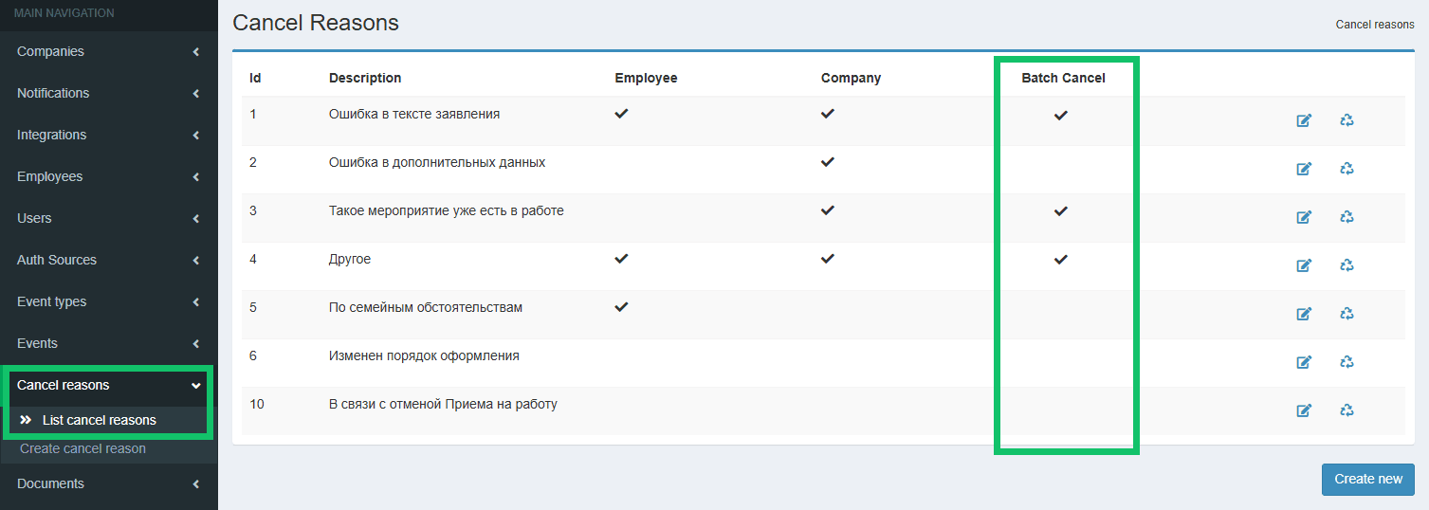Click recycle icon for row Id 6

click(1347, 362)
